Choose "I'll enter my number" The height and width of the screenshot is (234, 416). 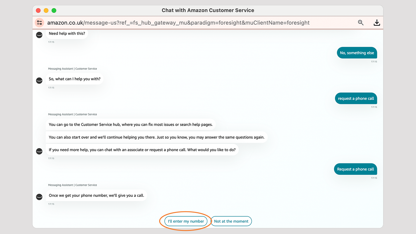point(186,221)
